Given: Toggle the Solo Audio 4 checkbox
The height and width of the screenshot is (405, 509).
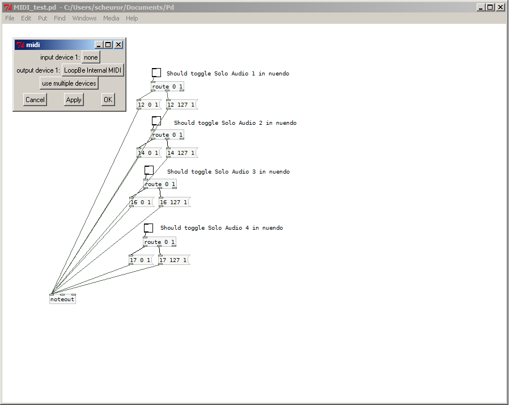Looking at the screenshot, I should pos(149,228).
